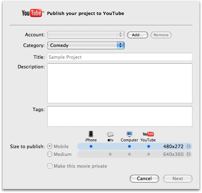
Task: Click the Medium row YouTube compatibility dot
Action: (149, 154)
